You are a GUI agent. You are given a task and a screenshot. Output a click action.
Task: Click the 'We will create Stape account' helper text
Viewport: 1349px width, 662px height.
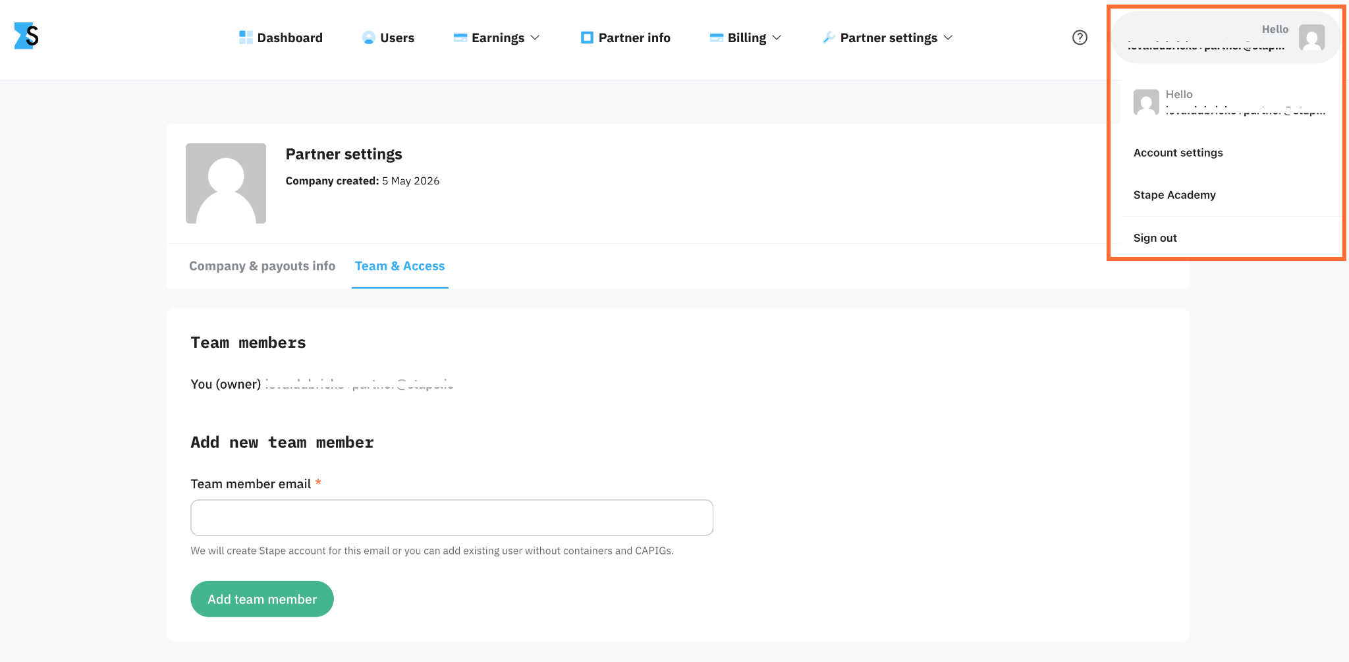tap(432, 551)
